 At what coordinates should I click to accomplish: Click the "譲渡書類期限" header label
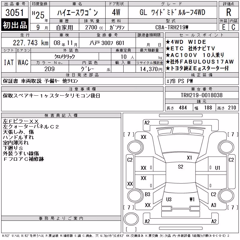coord(149,35)
